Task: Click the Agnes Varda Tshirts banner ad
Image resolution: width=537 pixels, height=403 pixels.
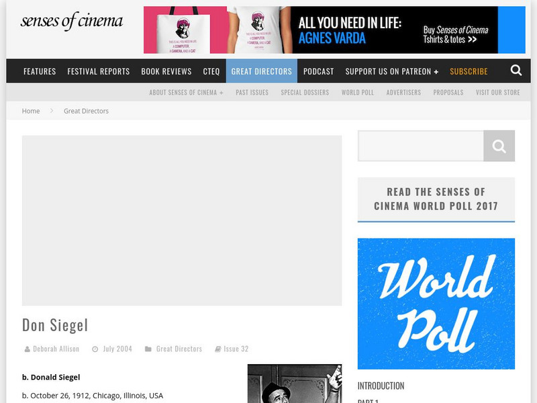Action: 334,30
